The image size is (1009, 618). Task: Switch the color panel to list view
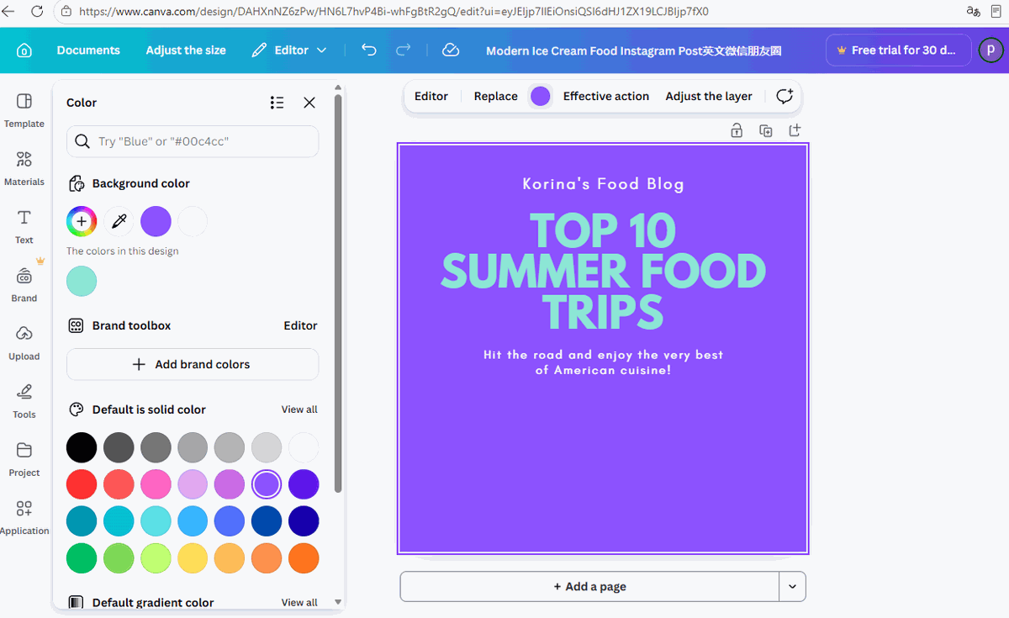tap(277, 103)
